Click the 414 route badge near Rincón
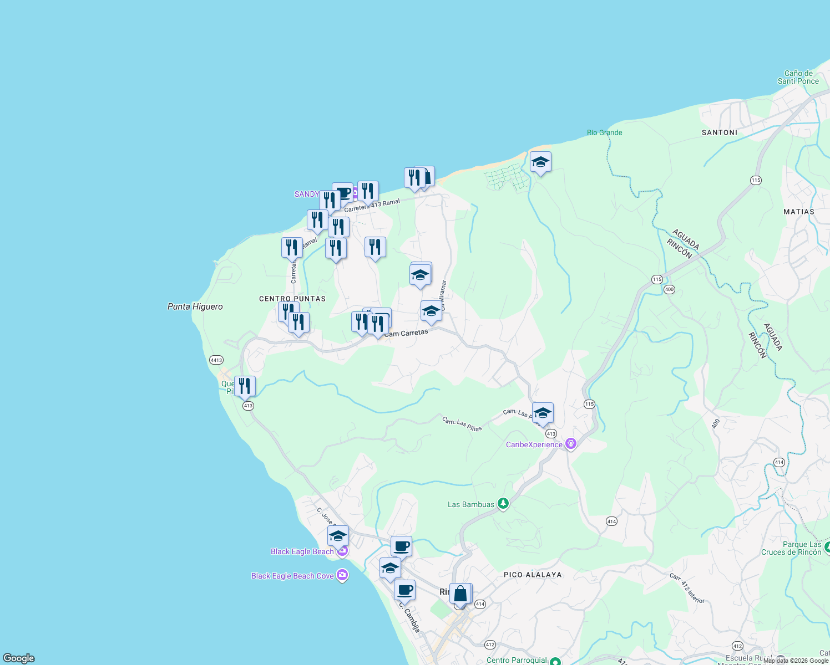 coord(480,605)
